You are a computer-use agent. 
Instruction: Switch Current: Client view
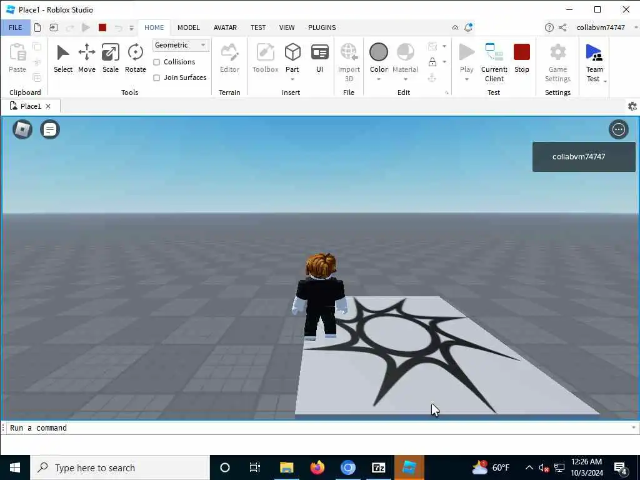(494, 62)
